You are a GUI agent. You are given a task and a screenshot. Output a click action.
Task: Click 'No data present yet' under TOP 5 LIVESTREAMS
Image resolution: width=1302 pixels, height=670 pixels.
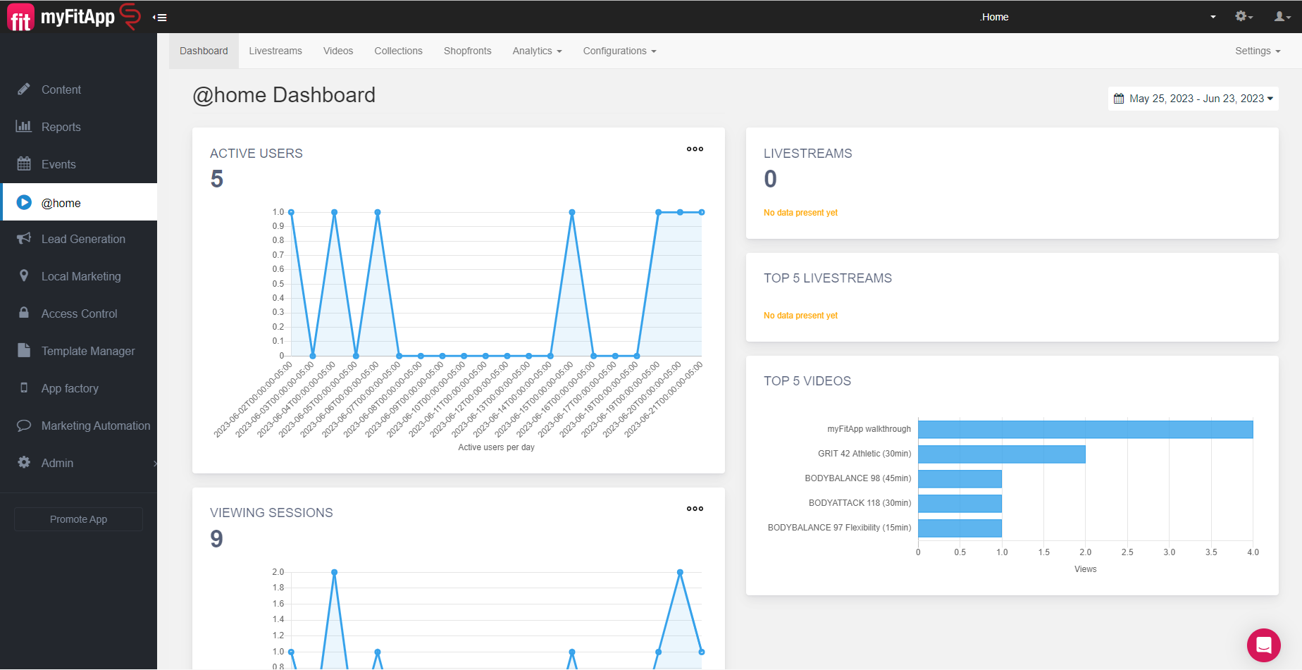[x=800, y=316]
